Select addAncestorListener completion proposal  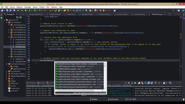[x=79, y=82]
